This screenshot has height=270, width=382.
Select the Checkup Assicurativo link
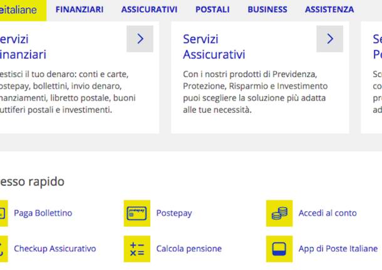[55, 249]
